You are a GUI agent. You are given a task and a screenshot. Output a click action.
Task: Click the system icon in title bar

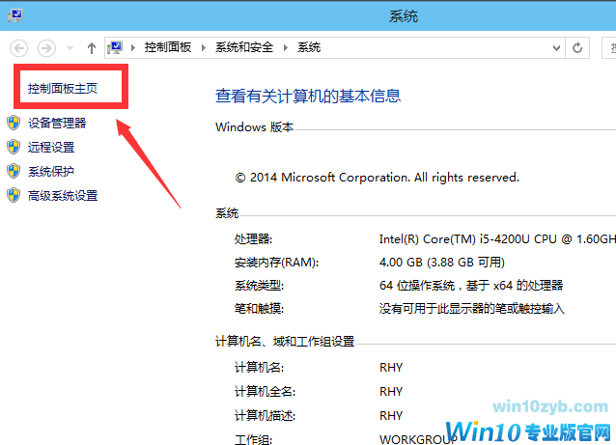pyautogui.click(x=15, y=15)
